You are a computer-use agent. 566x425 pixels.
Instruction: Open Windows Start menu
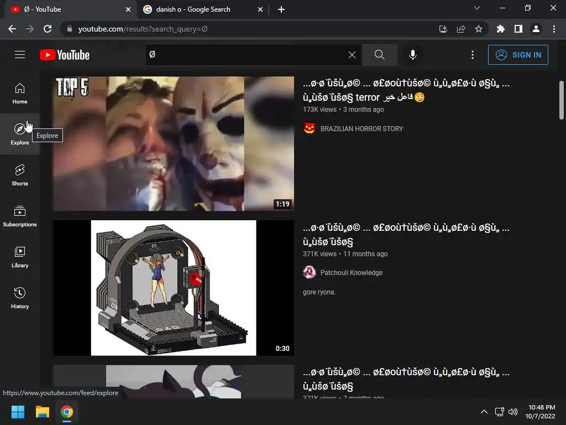[18, 412]
